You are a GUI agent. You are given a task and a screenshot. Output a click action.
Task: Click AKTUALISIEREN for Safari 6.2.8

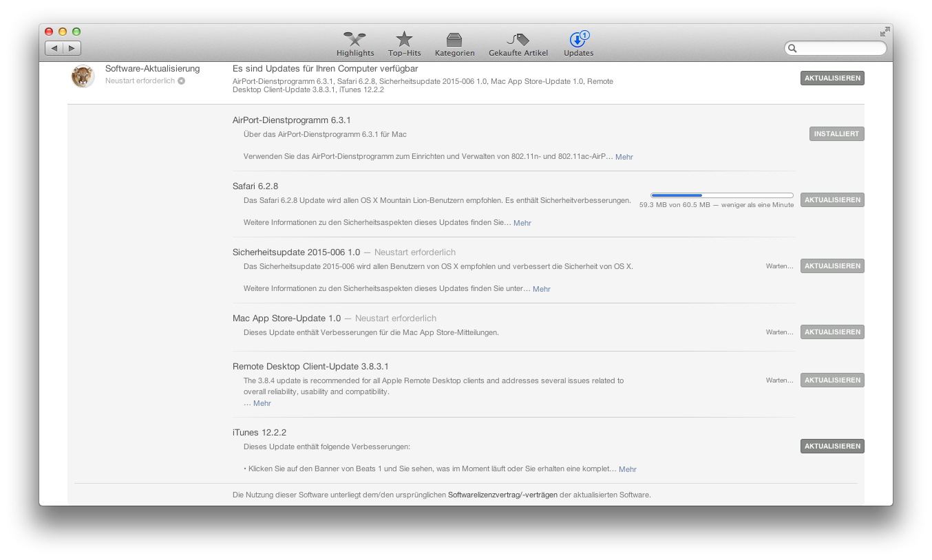tap(832, 200)
